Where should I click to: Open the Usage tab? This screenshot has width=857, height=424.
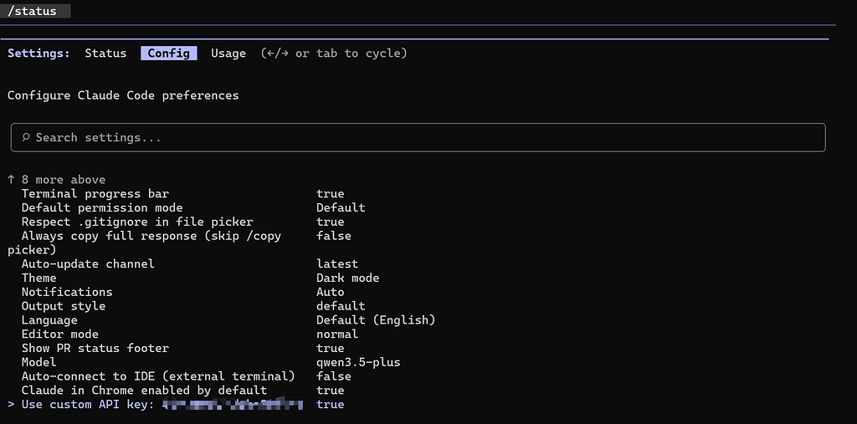[x=228, y=54]
